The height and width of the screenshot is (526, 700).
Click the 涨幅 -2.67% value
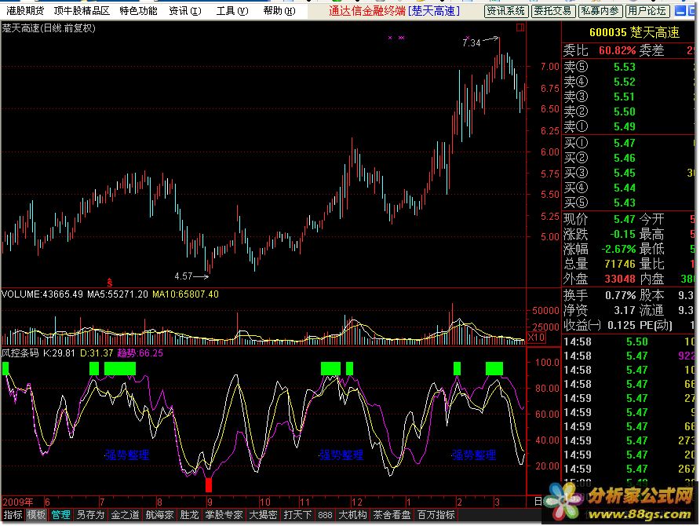point(618,249)
